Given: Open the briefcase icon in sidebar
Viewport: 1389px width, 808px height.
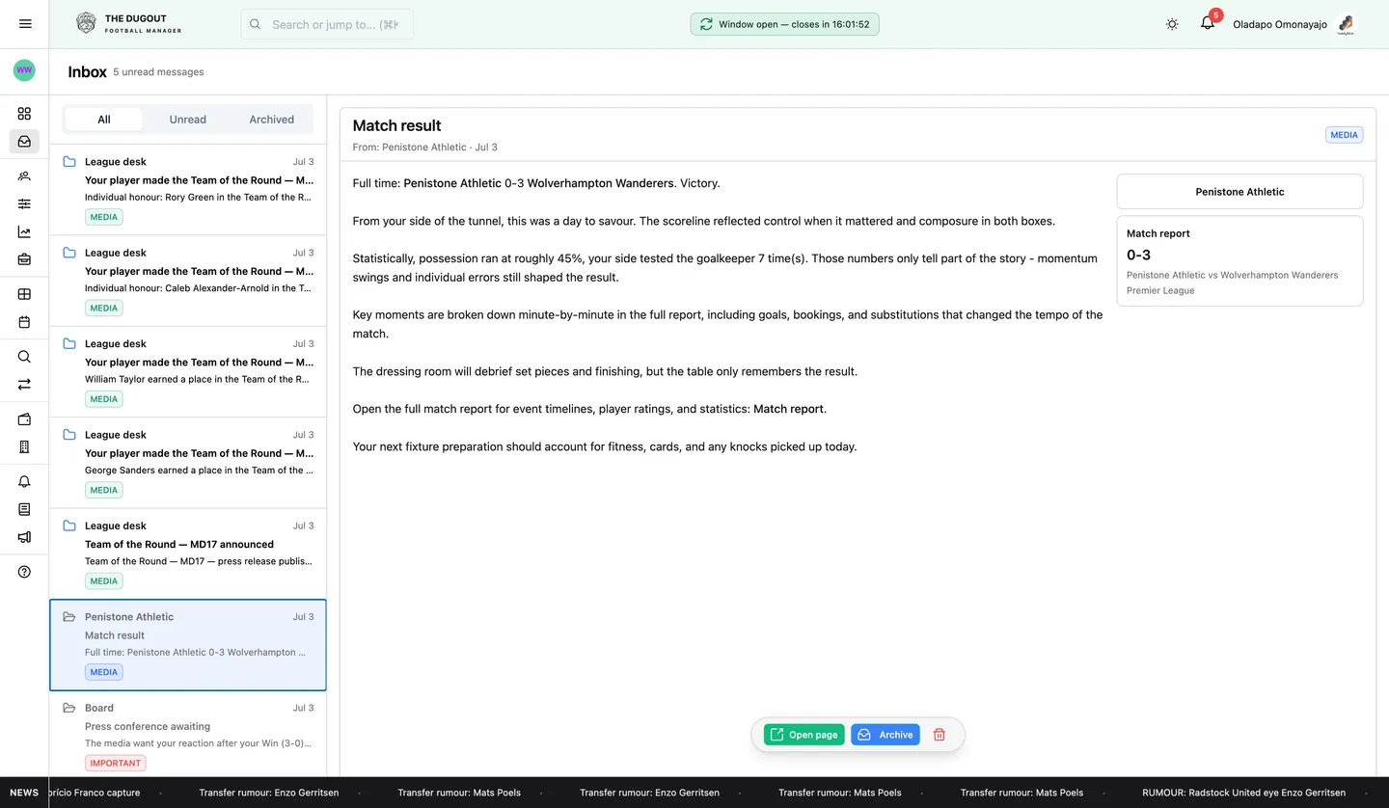Looking at the screenshot, I should (24, 259).
